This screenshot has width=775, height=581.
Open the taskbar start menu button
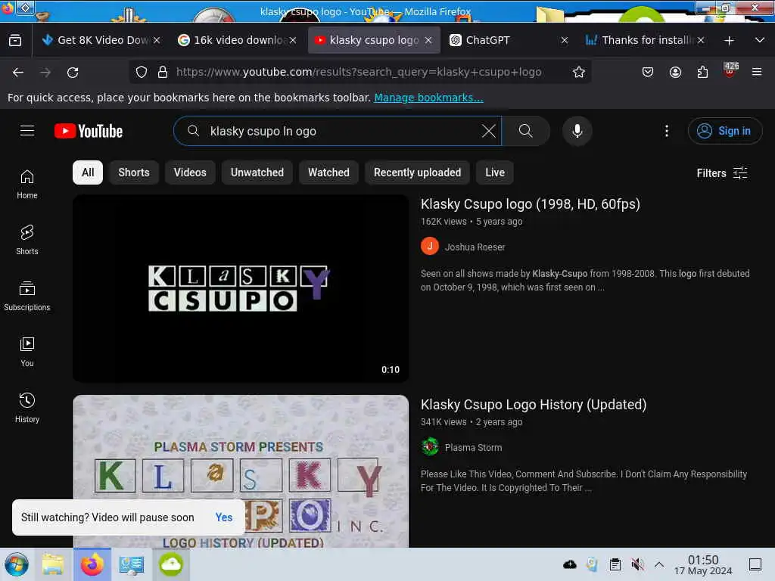(x=17, y=564)
